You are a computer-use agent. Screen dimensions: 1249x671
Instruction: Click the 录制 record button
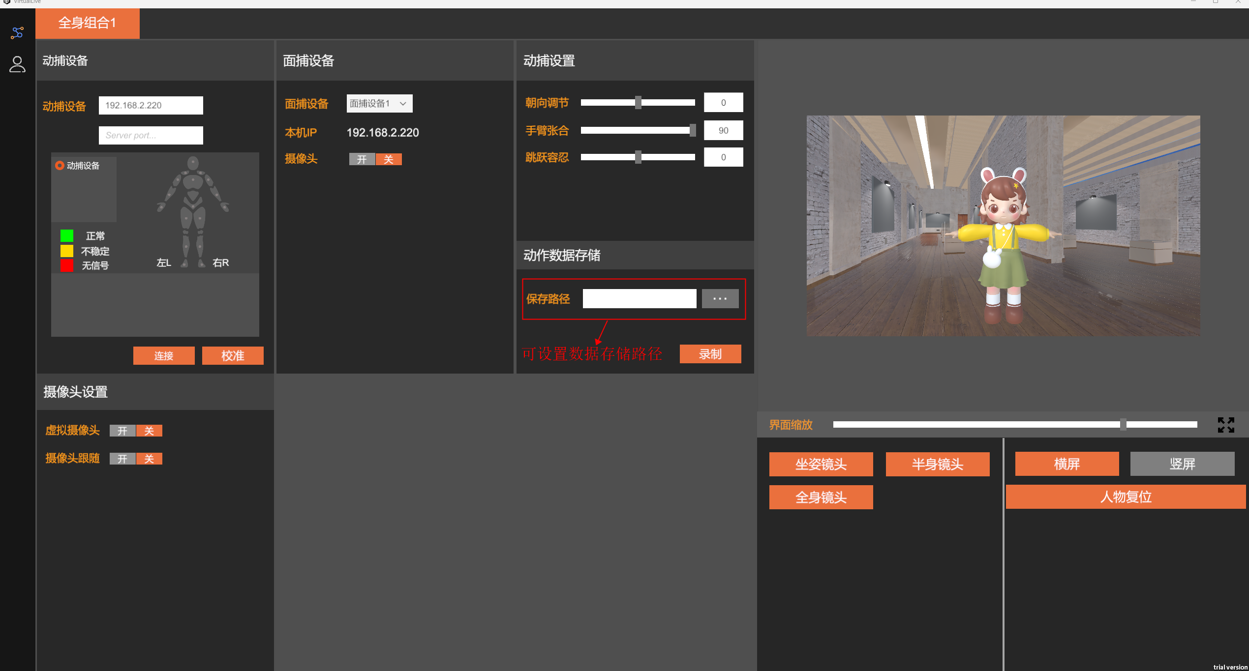(710, 354)
